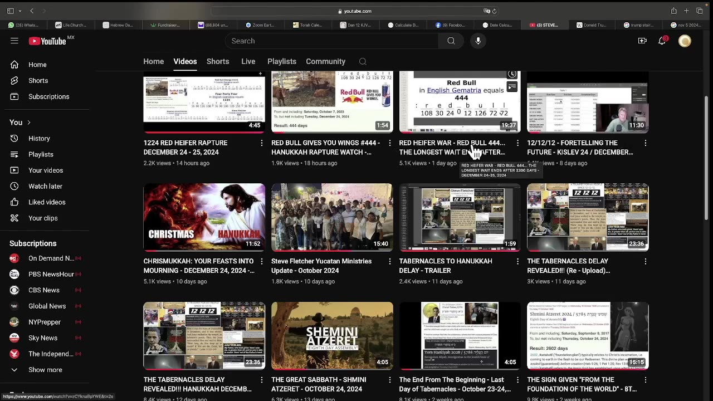Image resolution: width=713 pixels, height=401 pixels.
Task: Open options for Chrismukkah video
Action: coord(261,261)
